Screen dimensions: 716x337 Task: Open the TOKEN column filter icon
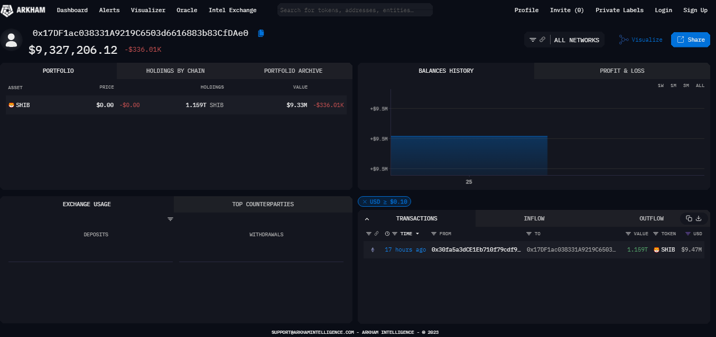coord(656,234)
